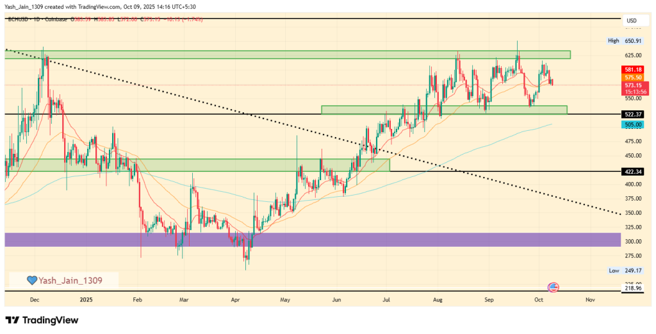
Task: Click the black 522.37 horizontal line label
Action: (x=632, y=114)
